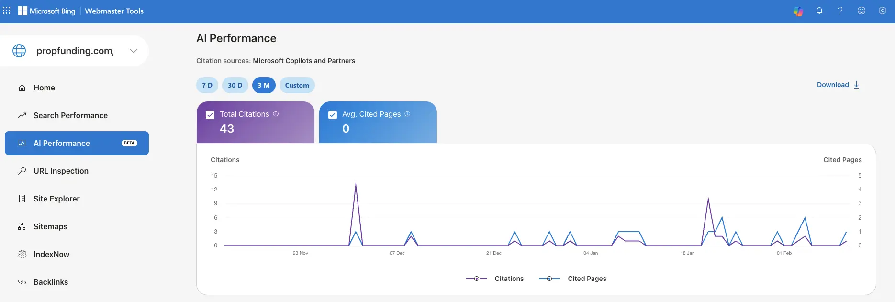Click the Backlinks chain icon
The image size is (895, 302).
[22, 282]
